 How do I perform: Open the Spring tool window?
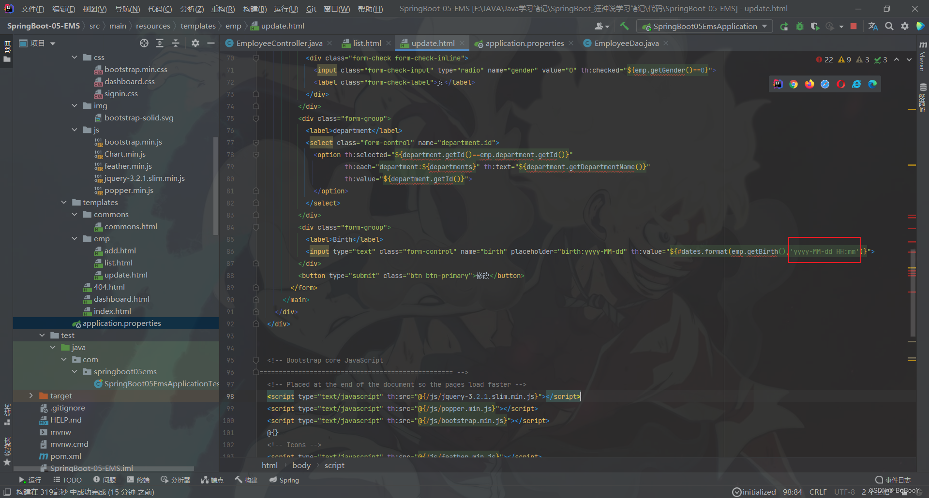tap(285, 480)
